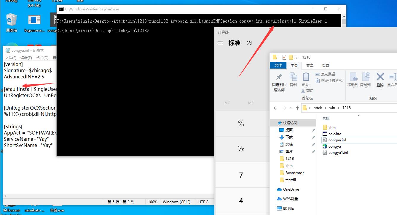Open recent locations dropdown in Explorer
This screenshot has height=215, width=397.
[291, 108]
